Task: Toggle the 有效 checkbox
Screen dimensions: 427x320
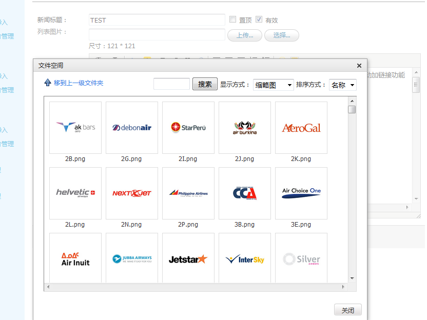Action: tap(259, 19)
